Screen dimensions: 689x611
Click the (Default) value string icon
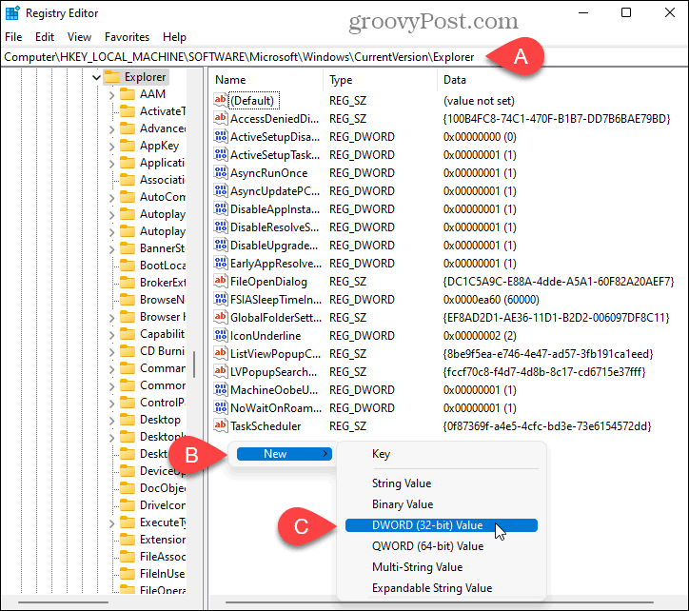tap(221, 100)
